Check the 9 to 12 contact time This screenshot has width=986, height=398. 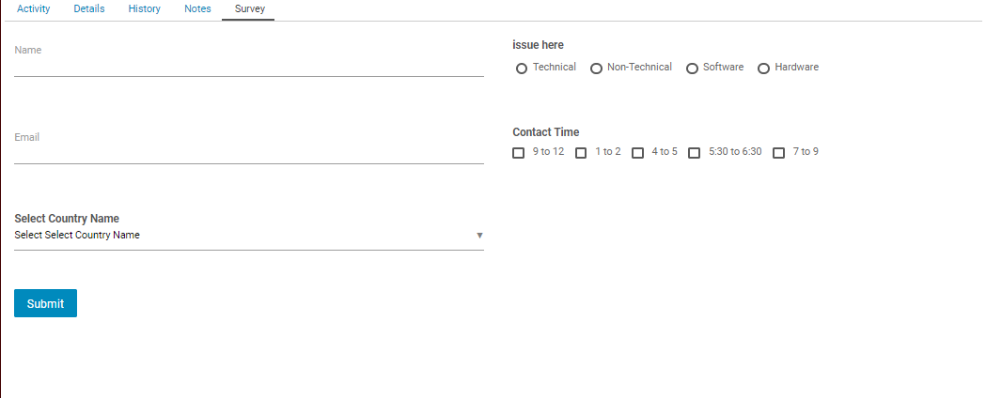519,153
